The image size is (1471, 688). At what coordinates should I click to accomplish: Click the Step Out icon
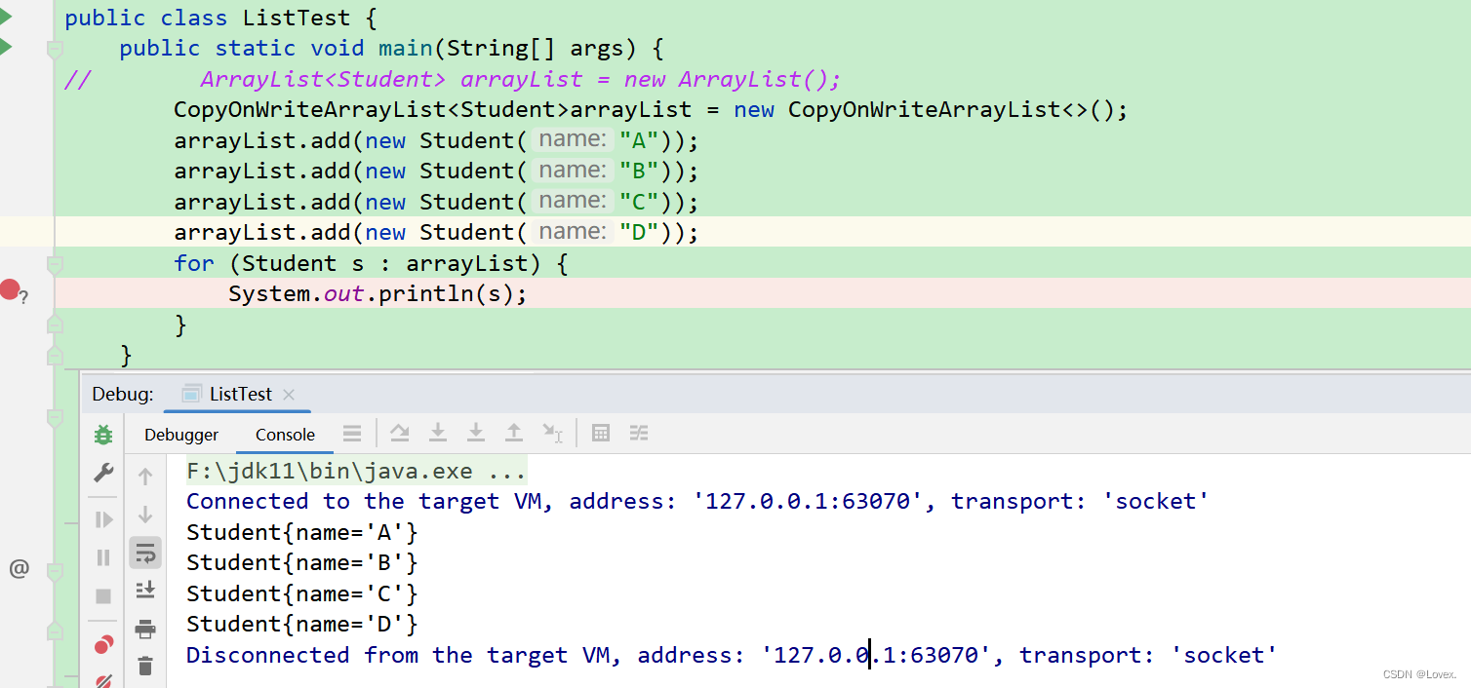point(514,433)
